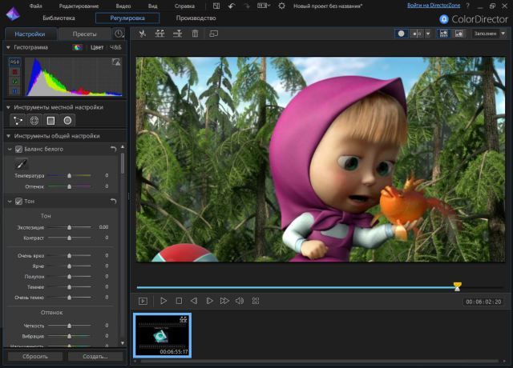
Task: Click the second toolbar icon beside scissors
Action: [160, 34]
